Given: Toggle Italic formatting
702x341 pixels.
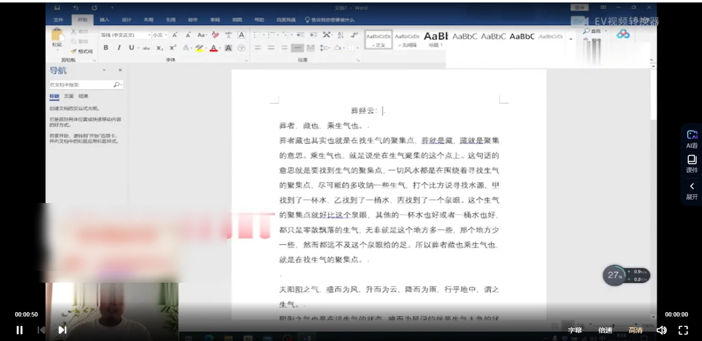Looking at the screenshot, I should (119, 48).
